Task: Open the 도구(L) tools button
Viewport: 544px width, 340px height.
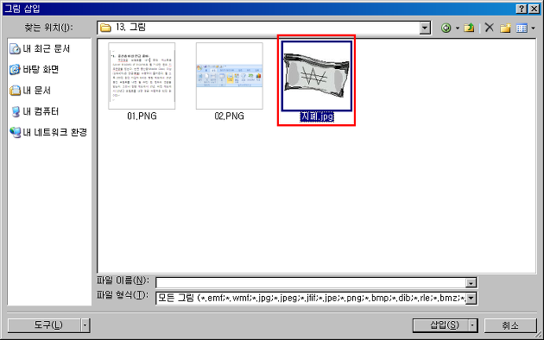Action: tap(44, 325)
